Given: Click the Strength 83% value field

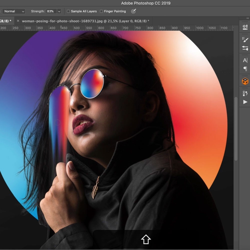Looking at the screenshot, I should coord(51,11).
